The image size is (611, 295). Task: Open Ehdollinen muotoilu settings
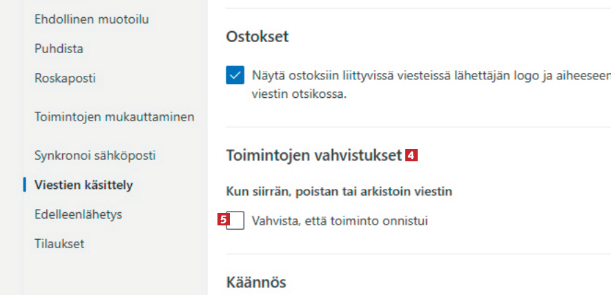[91, 19]
